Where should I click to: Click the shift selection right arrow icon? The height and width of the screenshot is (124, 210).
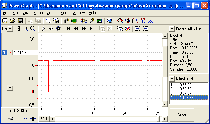145,29
